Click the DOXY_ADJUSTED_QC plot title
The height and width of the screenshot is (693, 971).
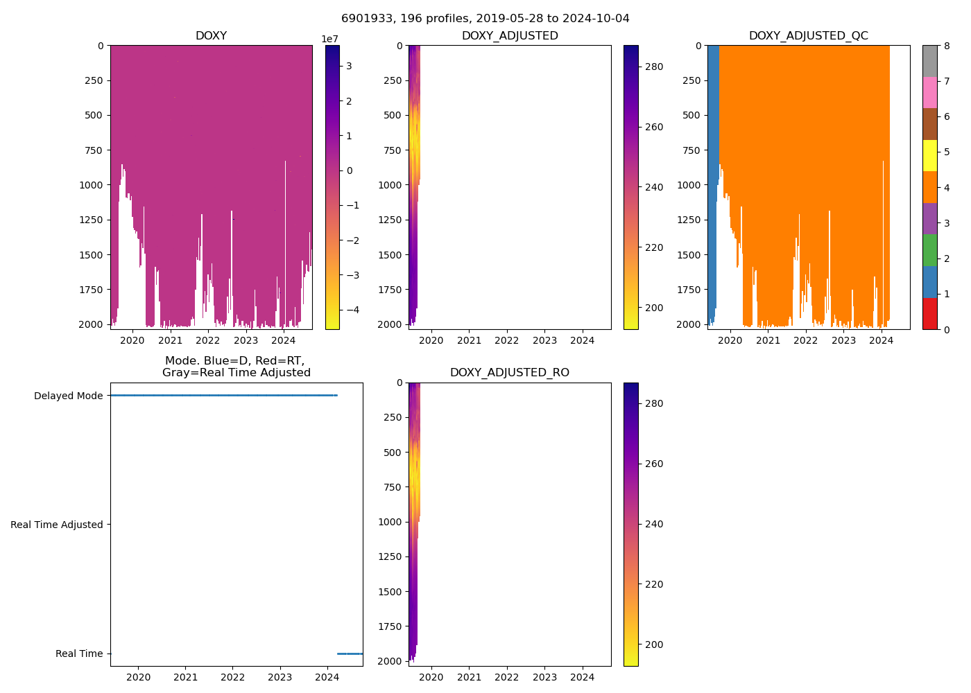point(808,36)
